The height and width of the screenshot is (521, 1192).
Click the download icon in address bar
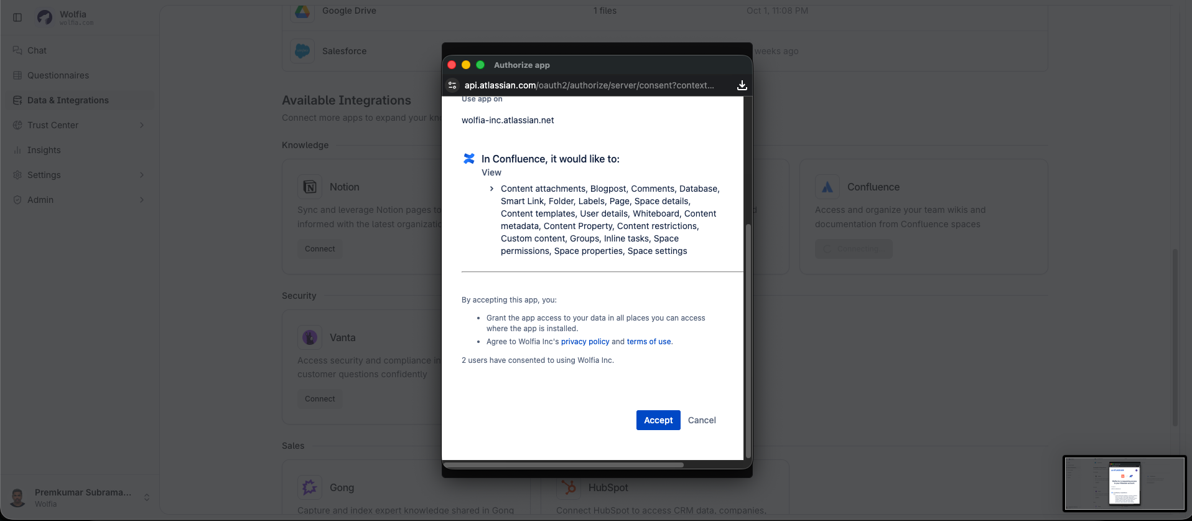742,85
